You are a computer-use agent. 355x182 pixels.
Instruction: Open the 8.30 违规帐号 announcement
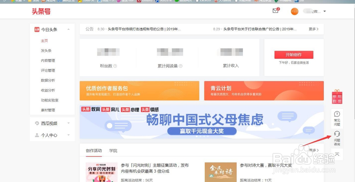click(144, 29)
